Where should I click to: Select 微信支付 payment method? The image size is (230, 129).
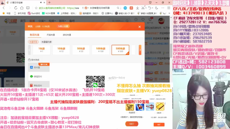point(39,76)
